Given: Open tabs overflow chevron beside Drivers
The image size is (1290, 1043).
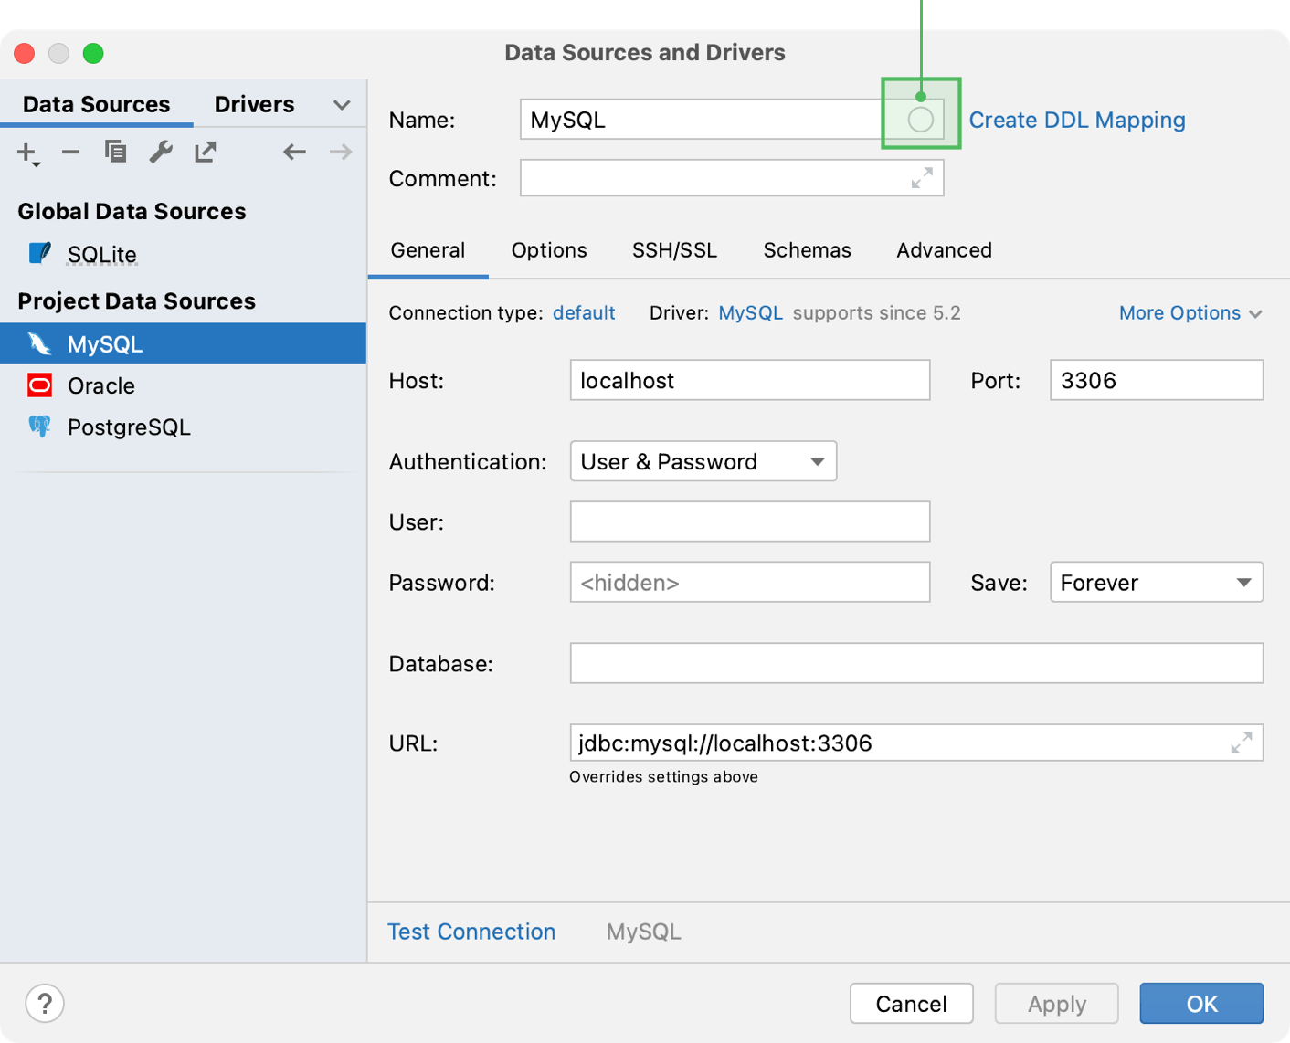Looking at the screenshot, I should [x=342, y=105].
